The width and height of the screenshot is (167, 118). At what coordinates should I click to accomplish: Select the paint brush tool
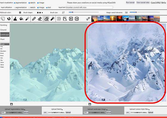click(x=15, y=19)
